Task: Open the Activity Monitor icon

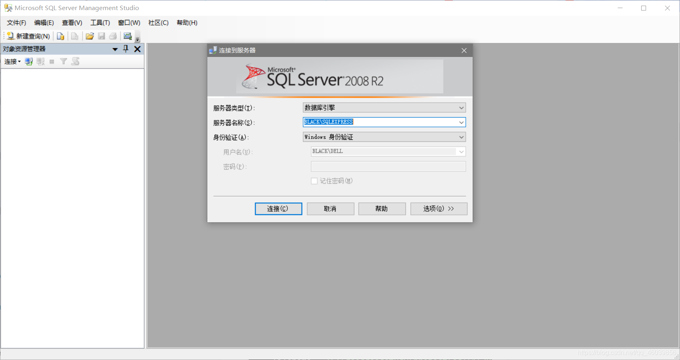Action: tap(128, 36)
